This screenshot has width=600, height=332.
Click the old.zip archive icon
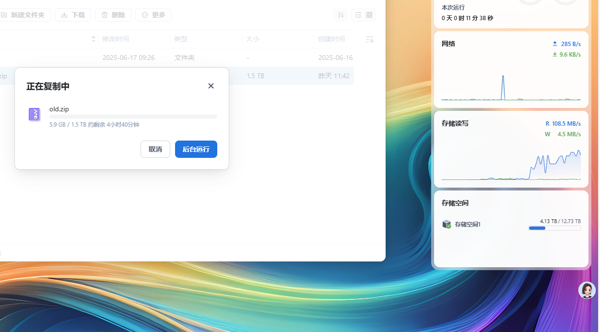point(34,114)
